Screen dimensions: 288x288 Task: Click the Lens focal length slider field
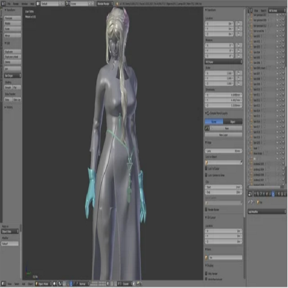223,151
